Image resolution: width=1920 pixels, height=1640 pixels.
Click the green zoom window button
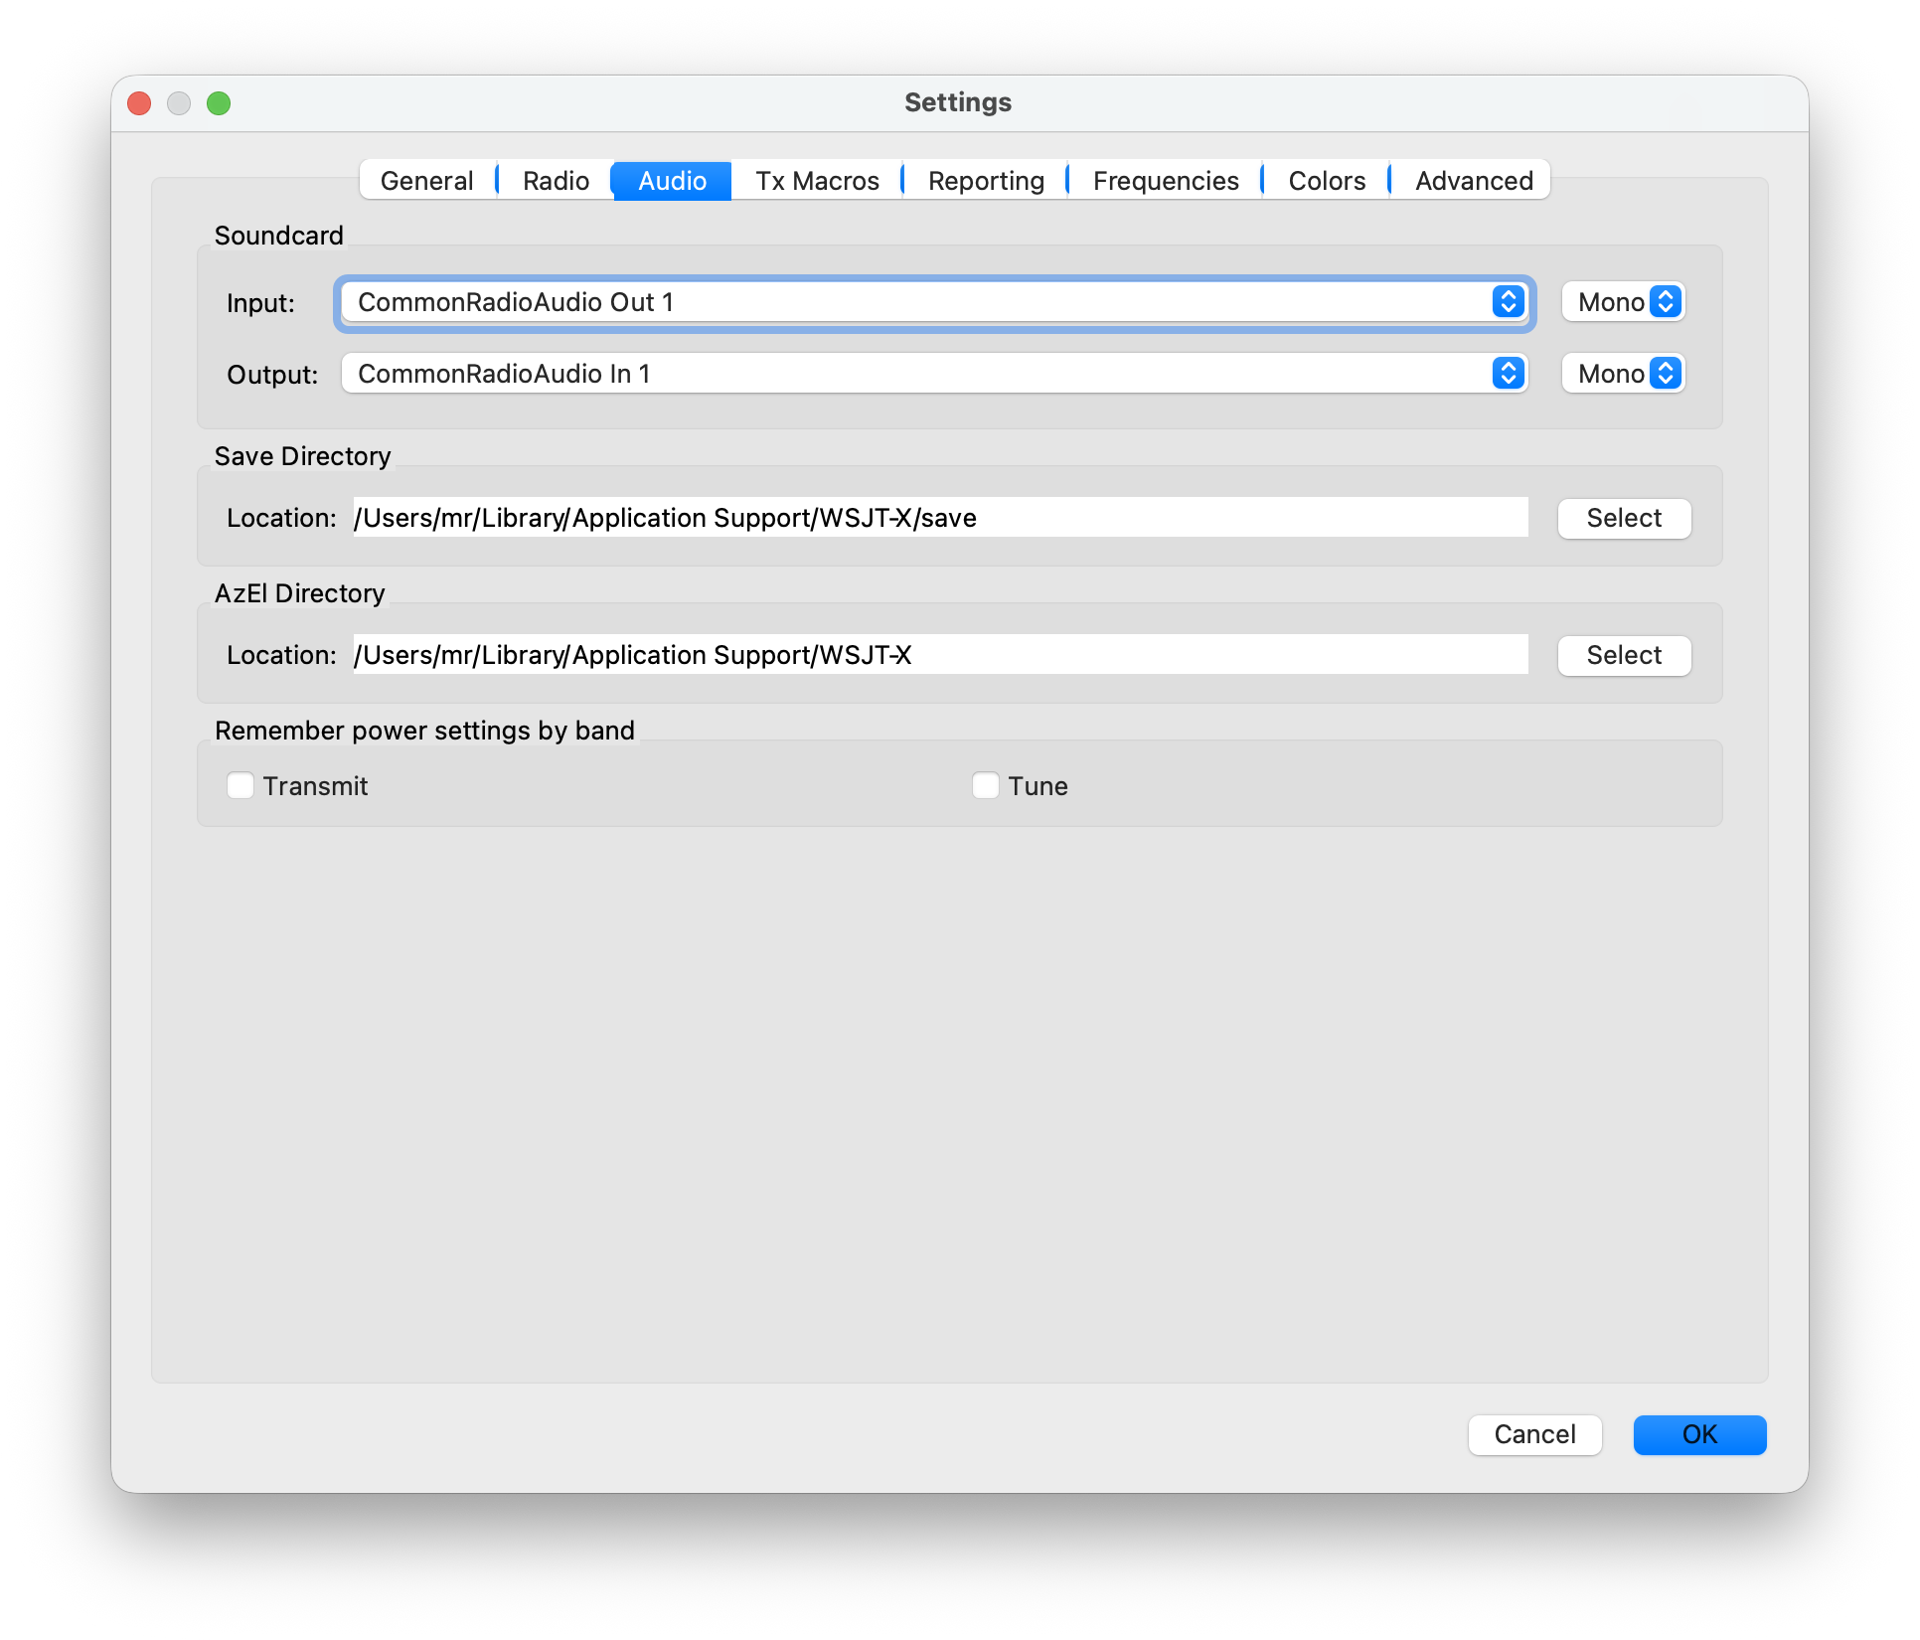219,103
